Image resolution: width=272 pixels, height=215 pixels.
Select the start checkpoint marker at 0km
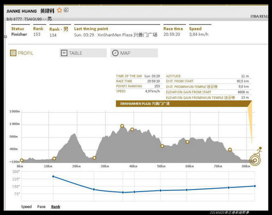21,160
